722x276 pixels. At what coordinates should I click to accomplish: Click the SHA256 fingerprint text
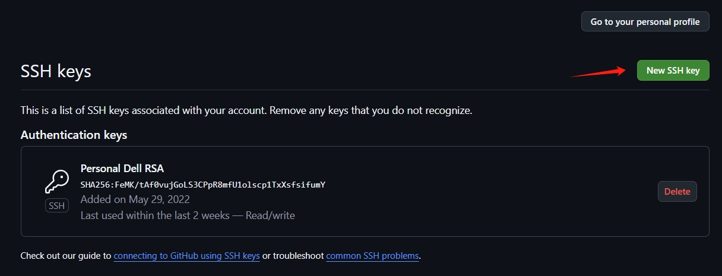[x=203, y=185]
